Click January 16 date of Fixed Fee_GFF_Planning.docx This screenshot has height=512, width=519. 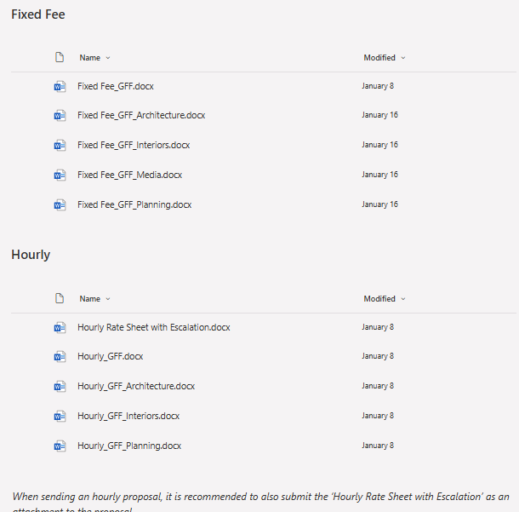point(379,204)
